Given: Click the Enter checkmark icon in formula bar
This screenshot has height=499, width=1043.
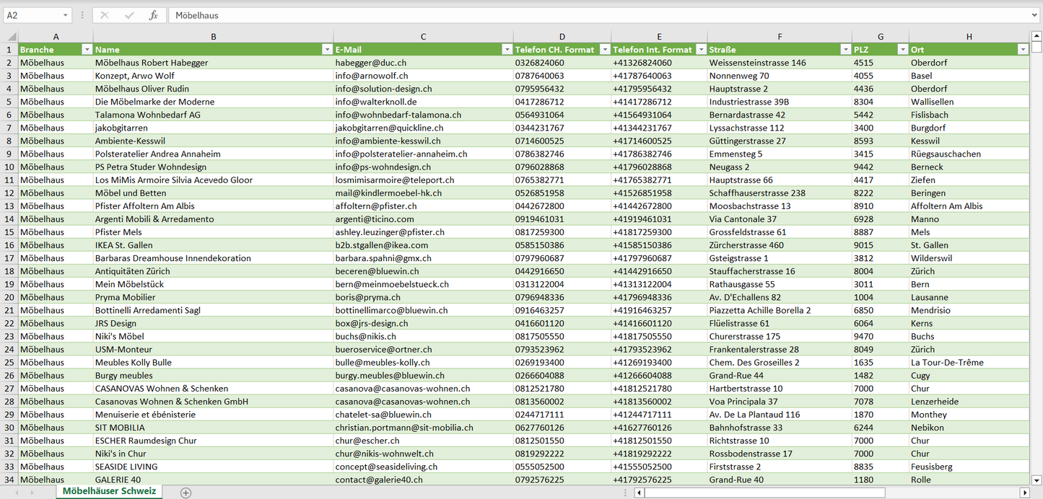Looking at the screenshot, I should tap(129, 15).
